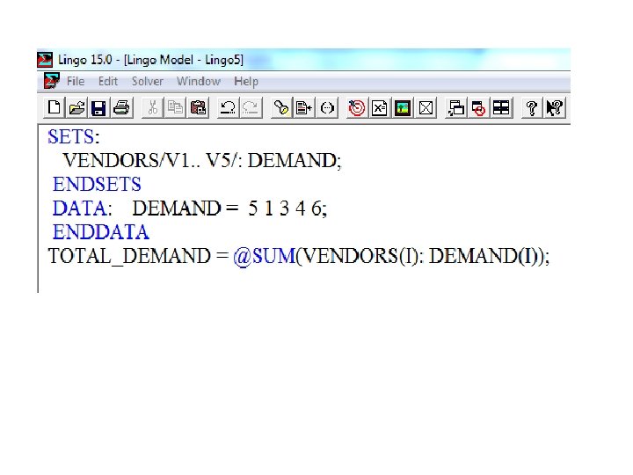Show solution report via X= icon
The width and height of the screenshot is (633, 475).
(380, 108)
